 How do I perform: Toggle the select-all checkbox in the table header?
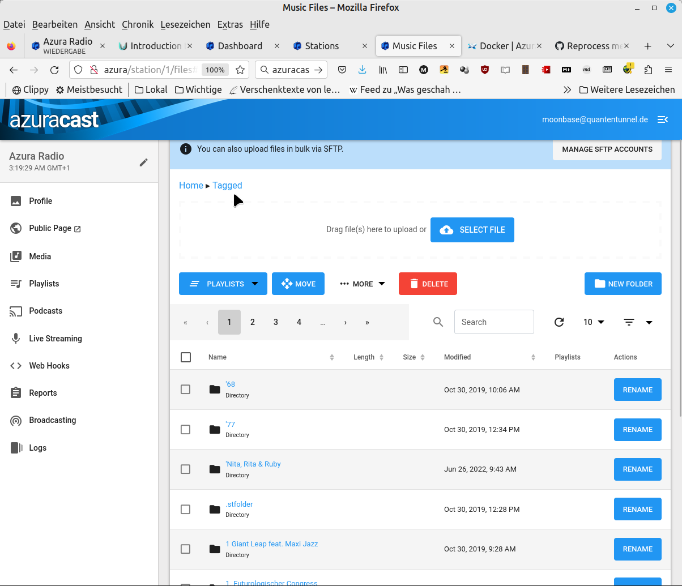[186, 357]
